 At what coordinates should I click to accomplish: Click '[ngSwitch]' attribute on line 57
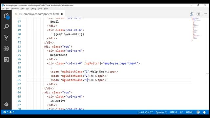click(93, 63)
